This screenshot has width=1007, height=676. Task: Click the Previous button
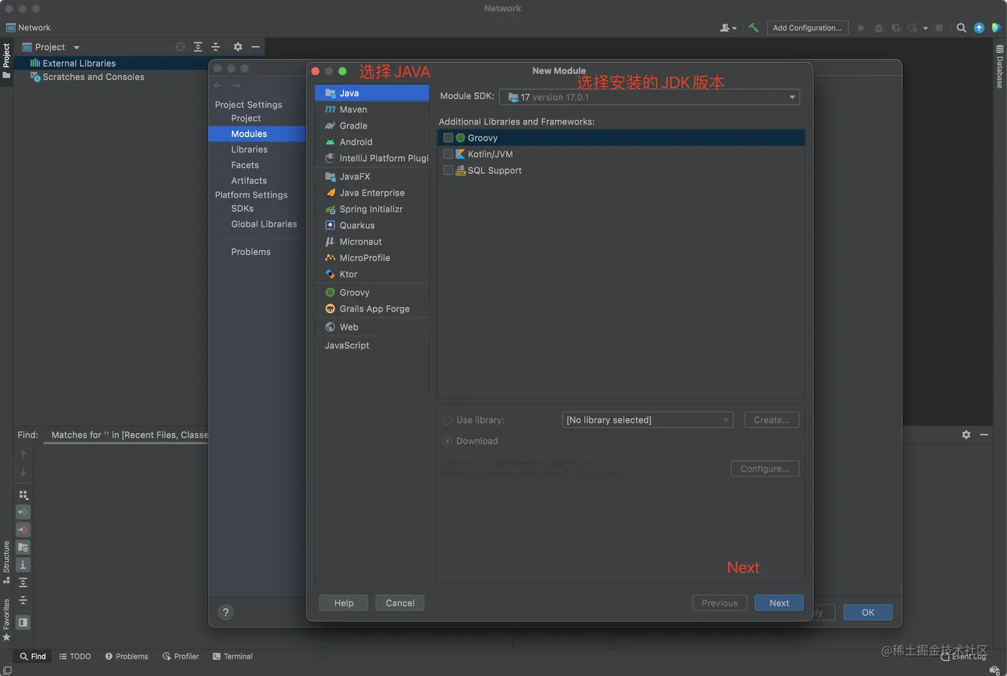tap(719, 603)
